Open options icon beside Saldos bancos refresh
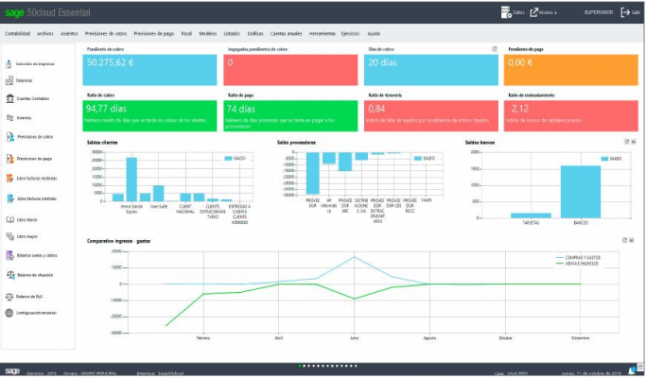The height and width of the screenshot is (378, 646). click(x=634, y=142)
